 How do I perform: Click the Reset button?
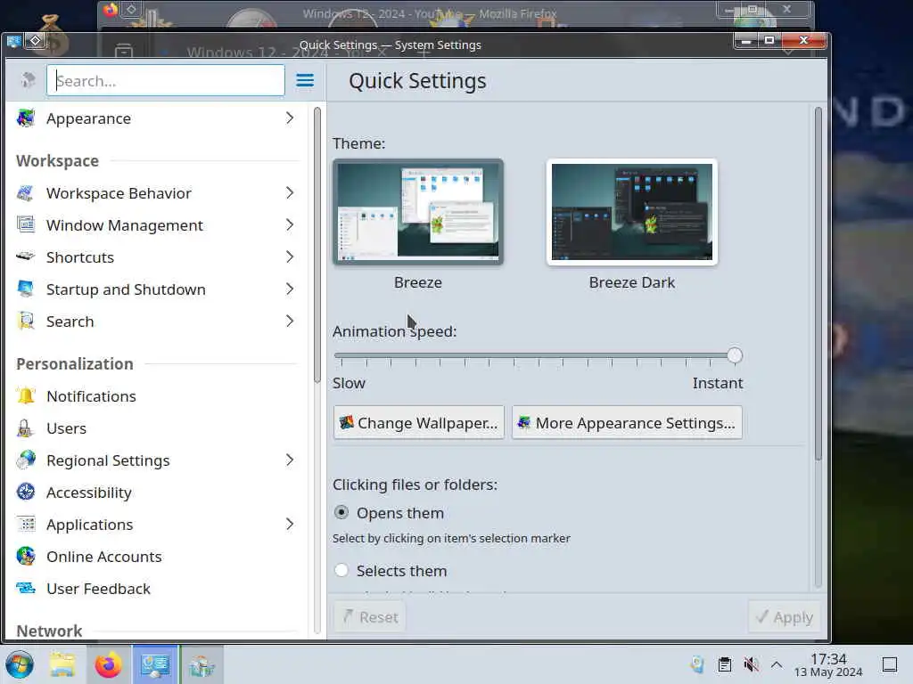(x=370, y=616)
